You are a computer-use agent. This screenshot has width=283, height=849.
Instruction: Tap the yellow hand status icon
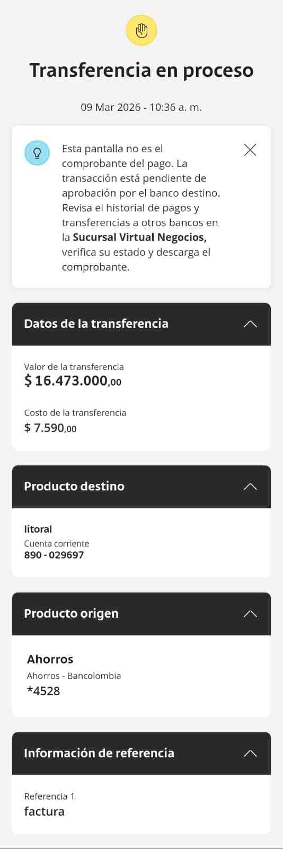[x=141, y=30]
